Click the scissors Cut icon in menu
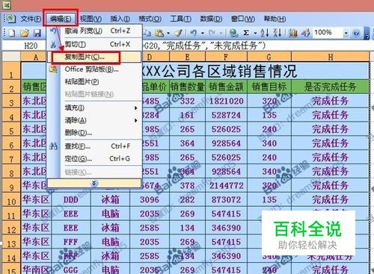This screenshot has height=274, width=374. click(x=53, y=45)
